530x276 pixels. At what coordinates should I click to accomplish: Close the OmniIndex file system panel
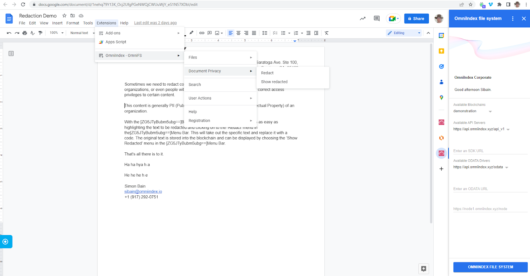(x=524, y=19)
